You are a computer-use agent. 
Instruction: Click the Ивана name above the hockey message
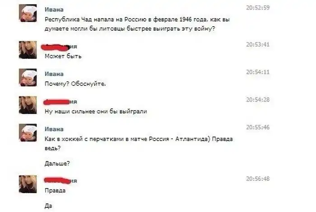pyautogui.click(x=54, y=129)
